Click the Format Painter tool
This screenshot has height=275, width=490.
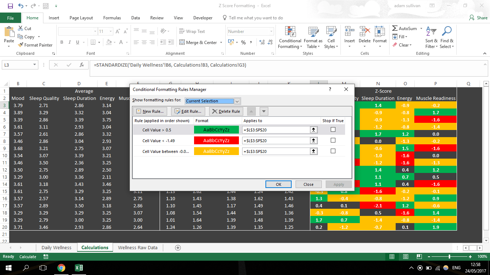(x=35, y=45)
